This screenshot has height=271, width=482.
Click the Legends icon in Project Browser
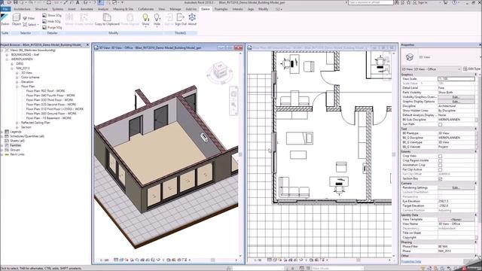tap(7, 132)
